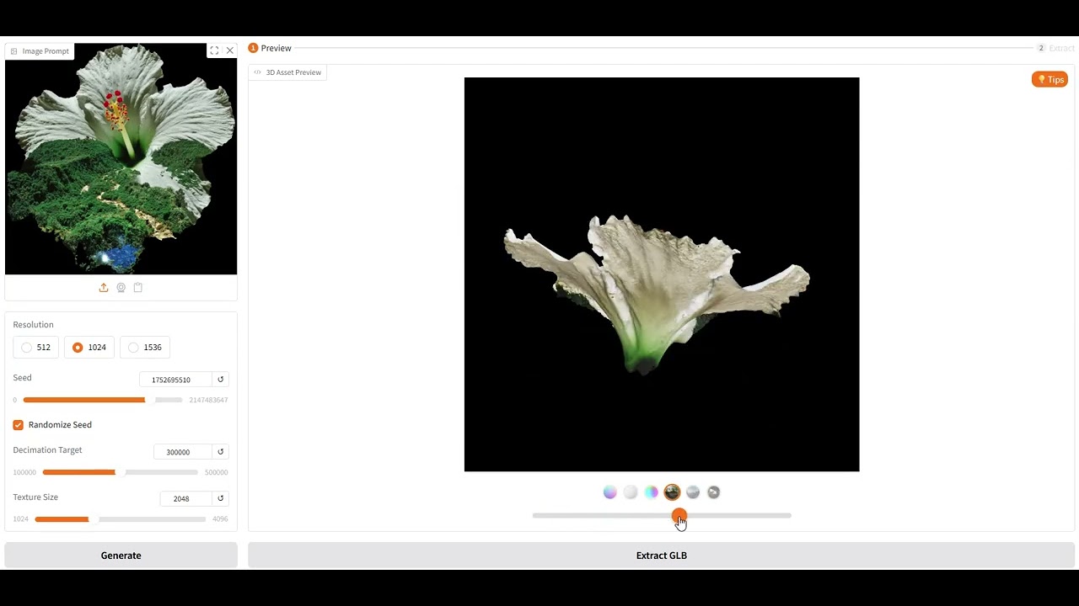The width and height of the screenshot is (1079, 606).
Task: Click the 3D flower preview render
Action: pyautogui.click(x=662, y=274)
